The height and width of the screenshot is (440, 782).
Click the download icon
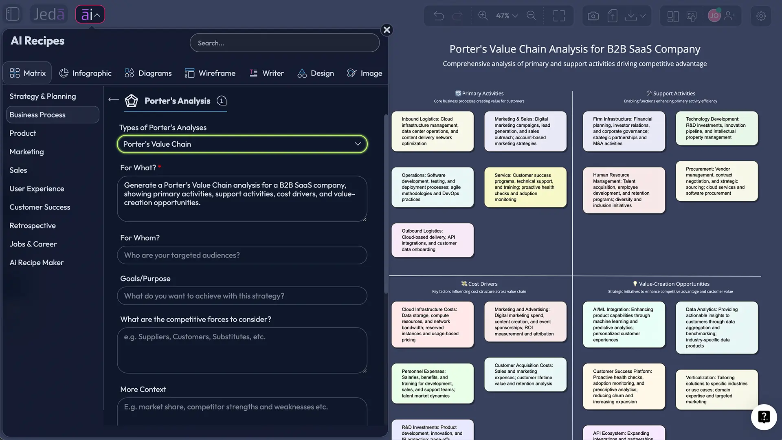tap(630, 16)
